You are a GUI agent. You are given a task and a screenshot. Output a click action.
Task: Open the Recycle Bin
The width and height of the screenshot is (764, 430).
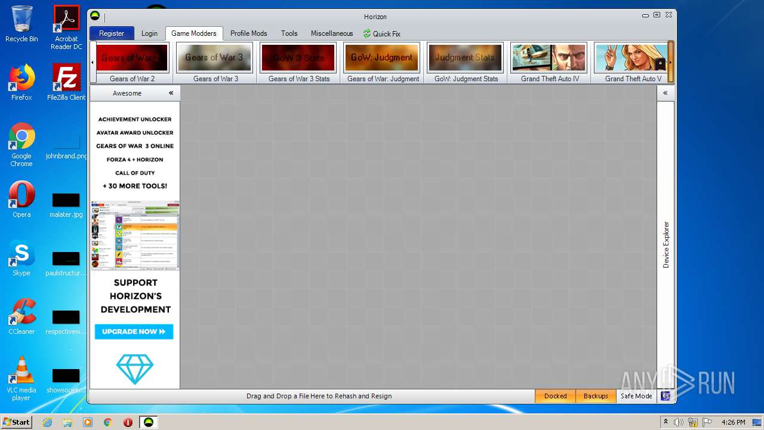point(21,24)
